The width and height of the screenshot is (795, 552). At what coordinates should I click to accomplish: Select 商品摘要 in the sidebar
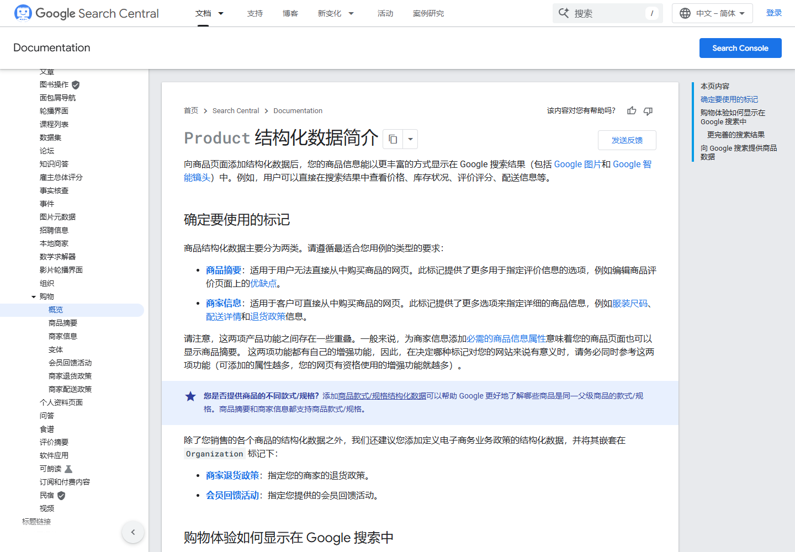click(x=63, y=323)
